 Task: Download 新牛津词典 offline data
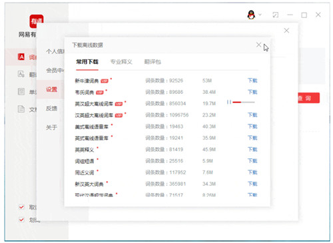(252, 81)
